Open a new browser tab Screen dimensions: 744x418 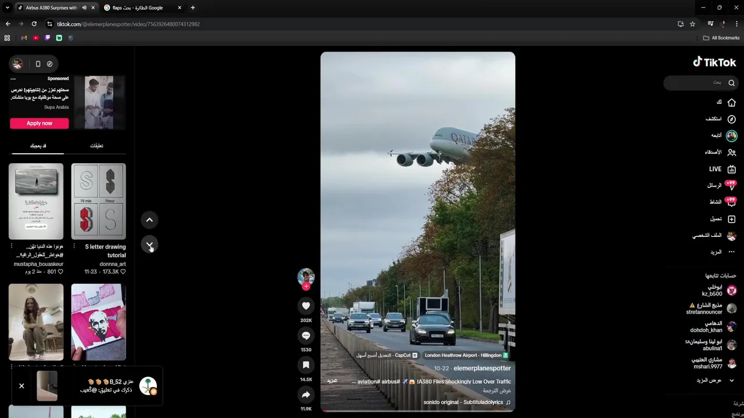pyautogui.click(x=192, y=8)
